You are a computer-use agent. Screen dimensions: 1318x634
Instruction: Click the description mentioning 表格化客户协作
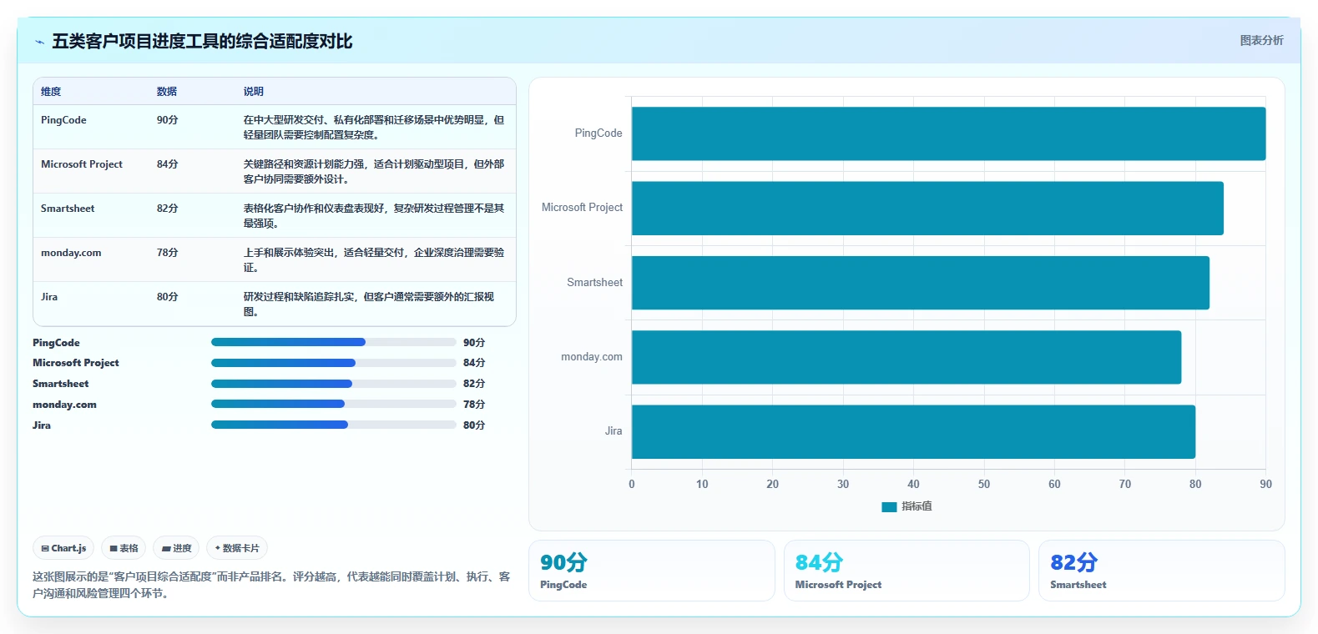(375, 216)
